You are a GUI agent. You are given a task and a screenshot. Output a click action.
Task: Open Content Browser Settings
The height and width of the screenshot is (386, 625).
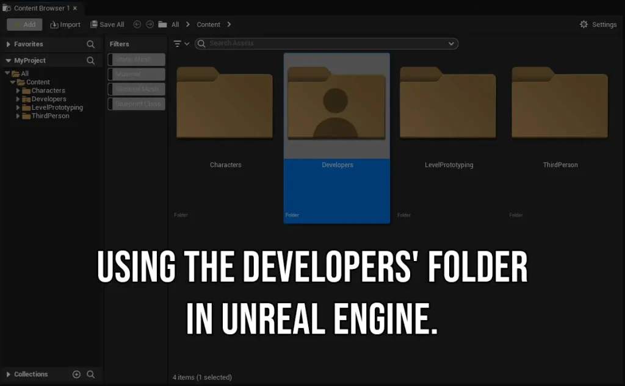(x=598, y=24)
